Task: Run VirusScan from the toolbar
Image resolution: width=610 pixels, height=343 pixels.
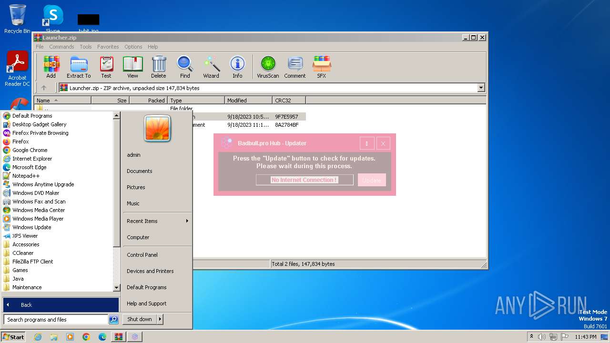Action: coord(268,67)
